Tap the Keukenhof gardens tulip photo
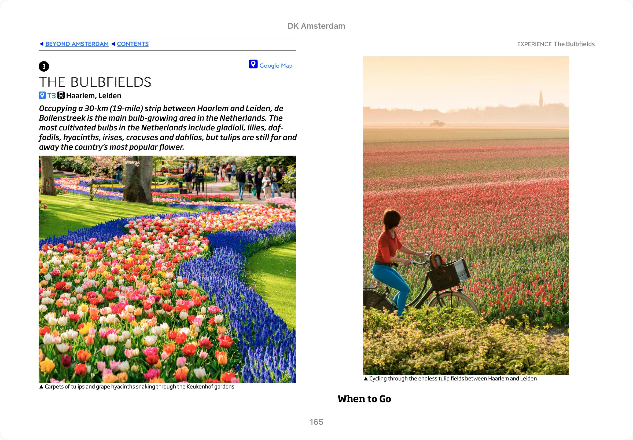The height and width of the screenshot is (440, 633). 167,269
